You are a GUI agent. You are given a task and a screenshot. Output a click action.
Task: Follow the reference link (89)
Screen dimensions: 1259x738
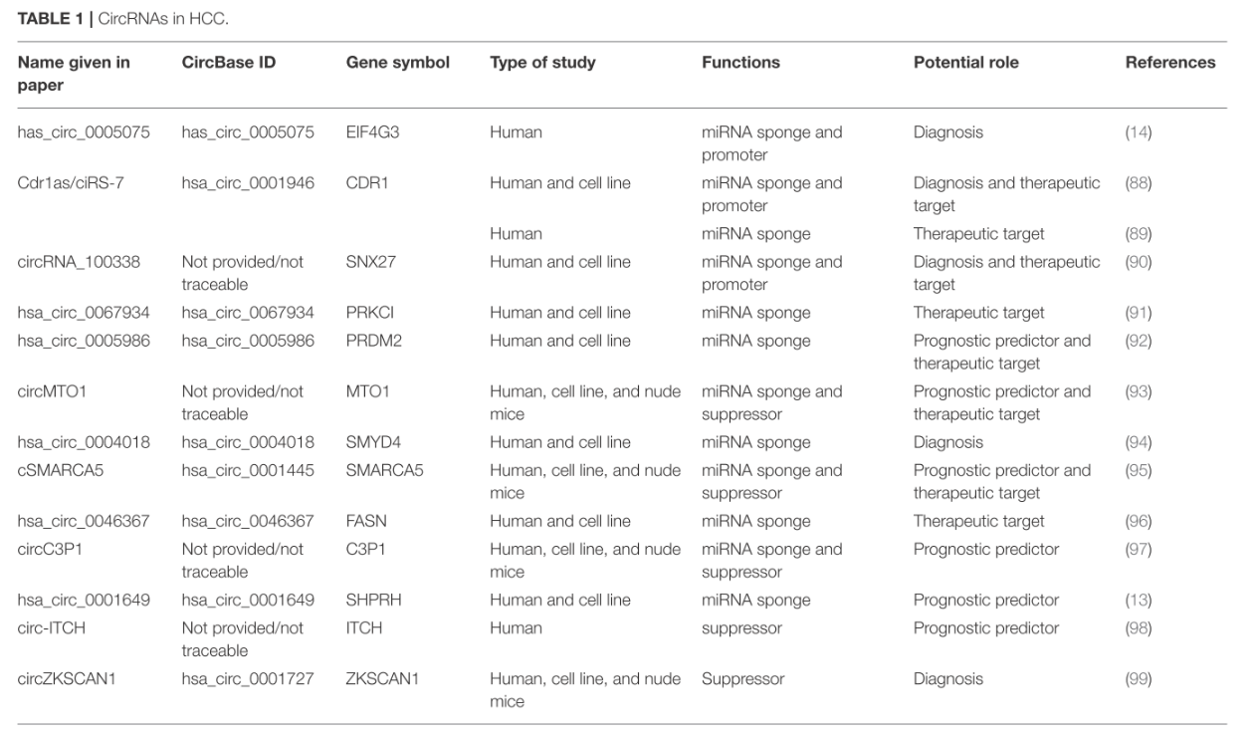pos(1139,234)
